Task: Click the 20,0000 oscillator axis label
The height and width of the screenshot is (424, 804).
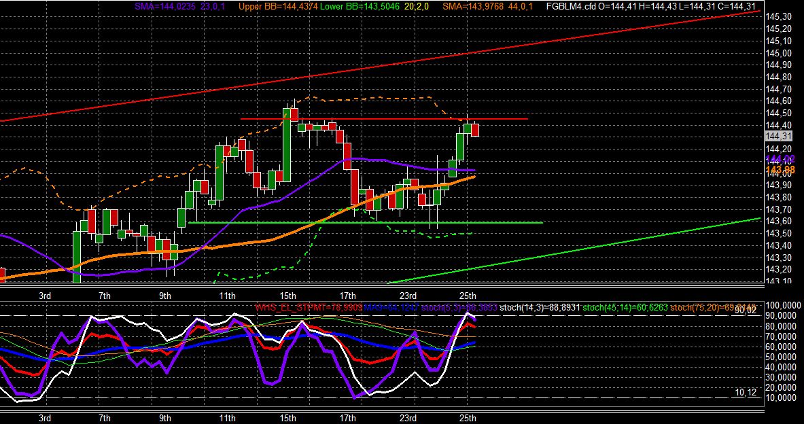Action: coord(782,387)
